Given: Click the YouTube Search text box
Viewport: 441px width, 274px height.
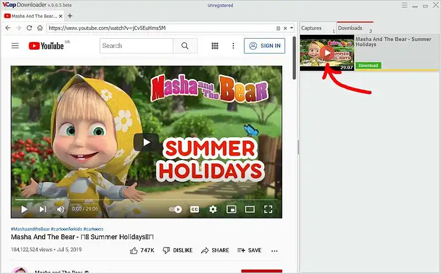Looking at the screenshot, I should 136,46.
